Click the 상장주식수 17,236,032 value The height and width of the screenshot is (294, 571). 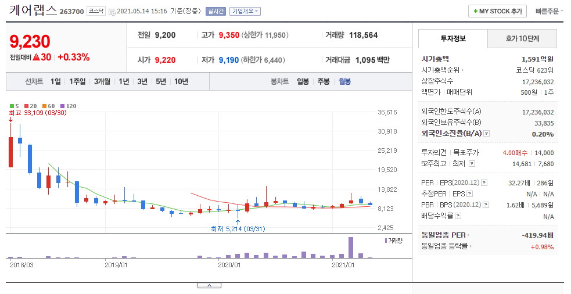538,82
